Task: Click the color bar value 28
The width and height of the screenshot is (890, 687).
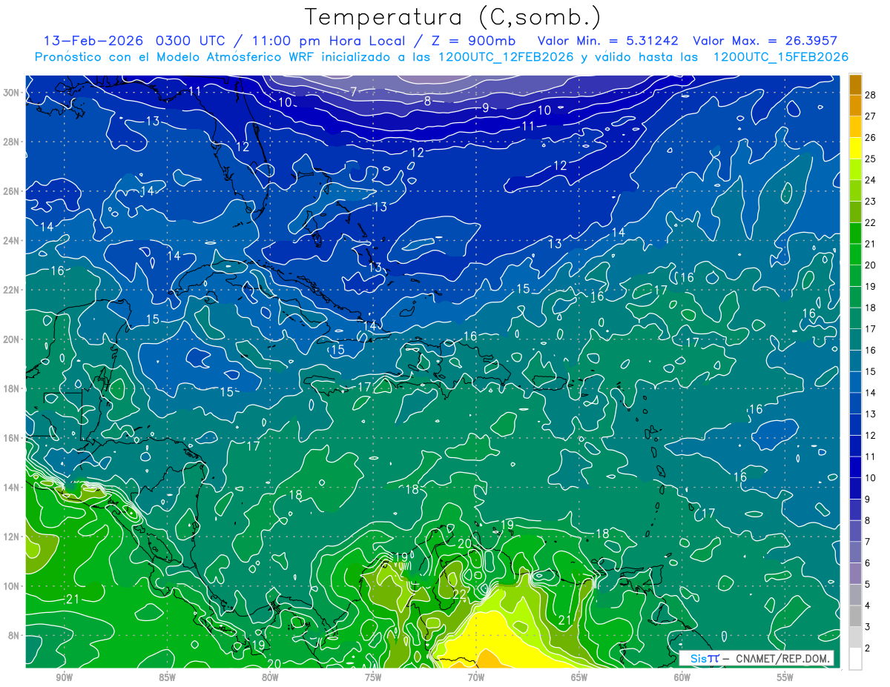Action: [x=871, y=95]
